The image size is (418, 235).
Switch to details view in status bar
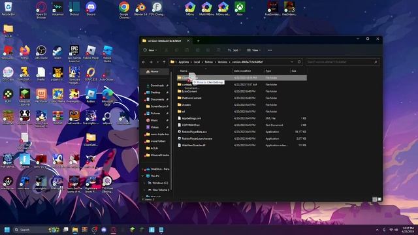(x=374, y=199)
